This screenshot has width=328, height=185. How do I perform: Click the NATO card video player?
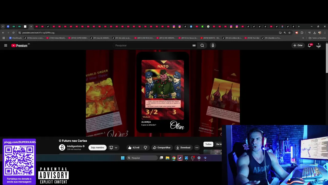163,93
